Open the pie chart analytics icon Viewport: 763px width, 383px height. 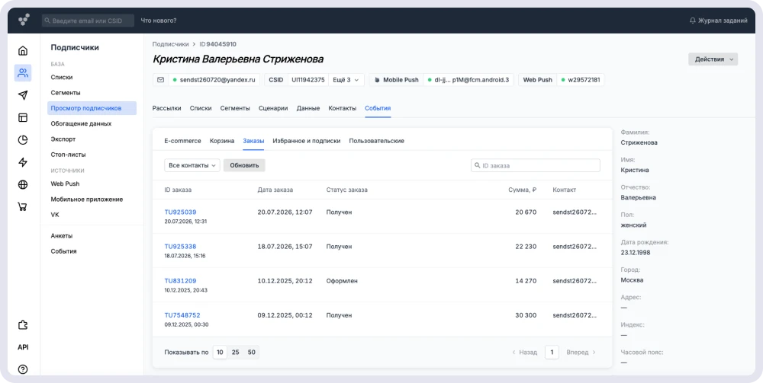coord(23,140)
